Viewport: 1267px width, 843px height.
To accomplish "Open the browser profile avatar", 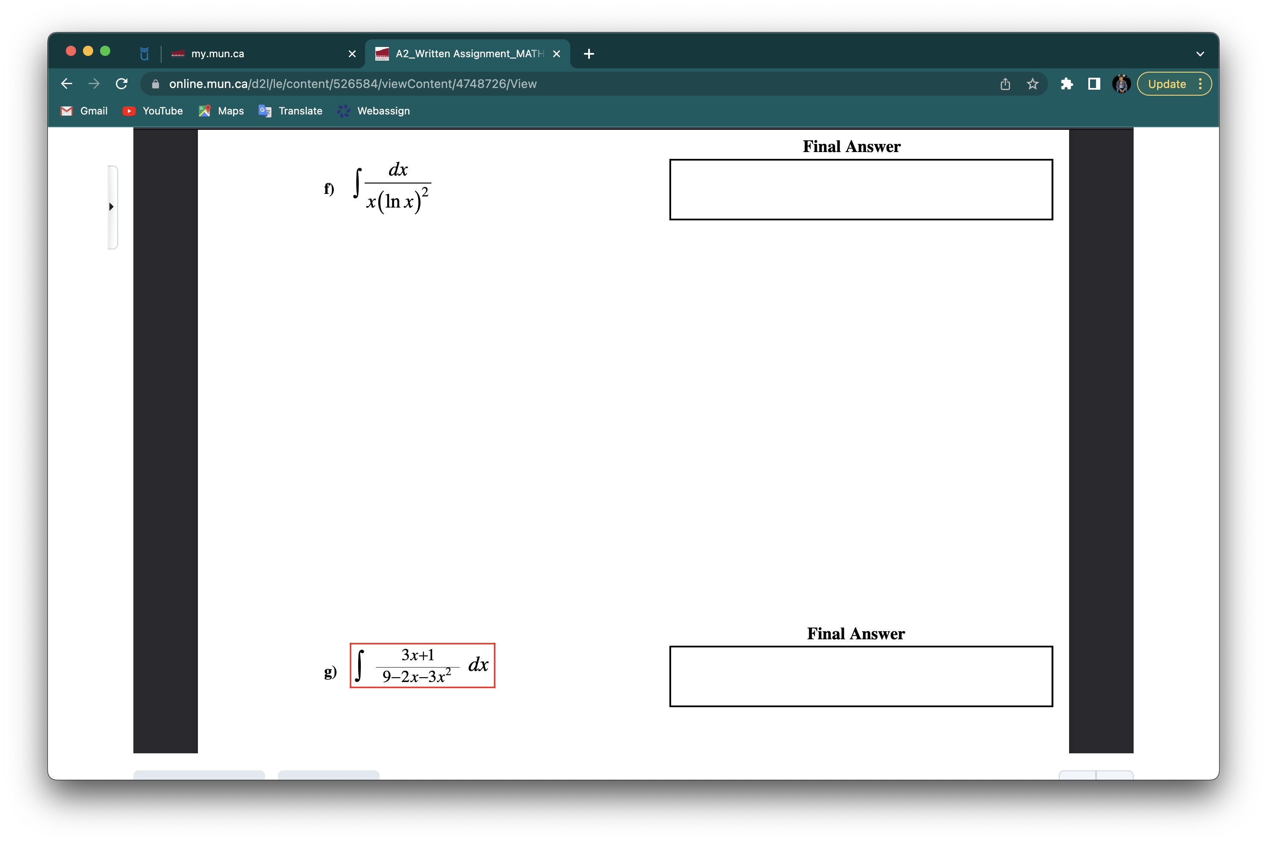I will [x=1121, y=84].
